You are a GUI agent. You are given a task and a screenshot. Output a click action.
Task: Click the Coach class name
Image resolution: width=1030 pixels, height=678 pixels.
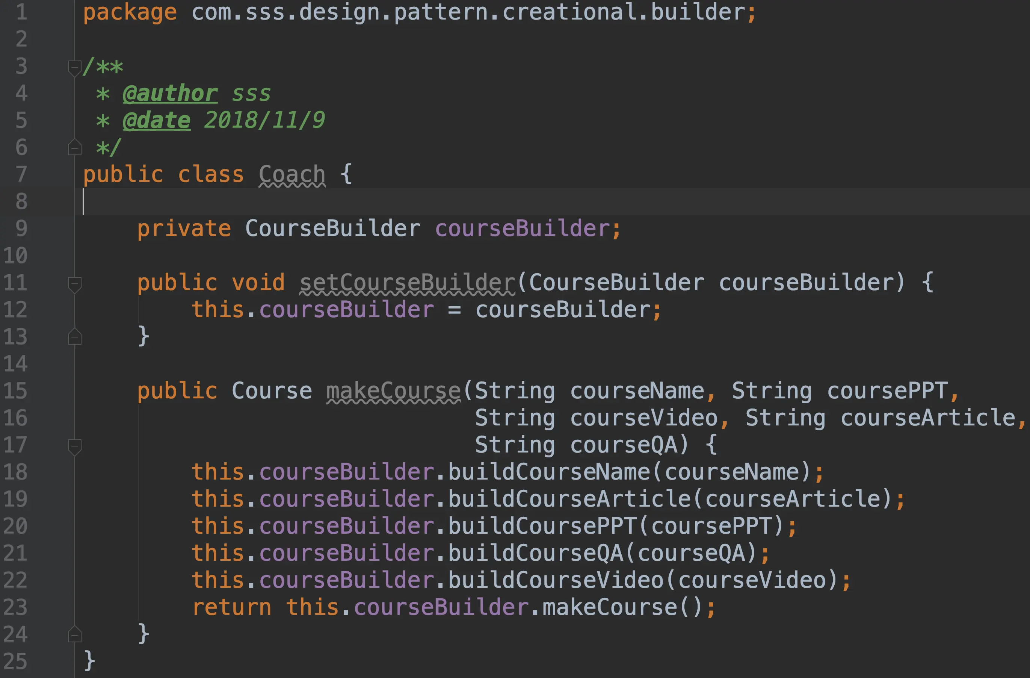pos(292,174)
